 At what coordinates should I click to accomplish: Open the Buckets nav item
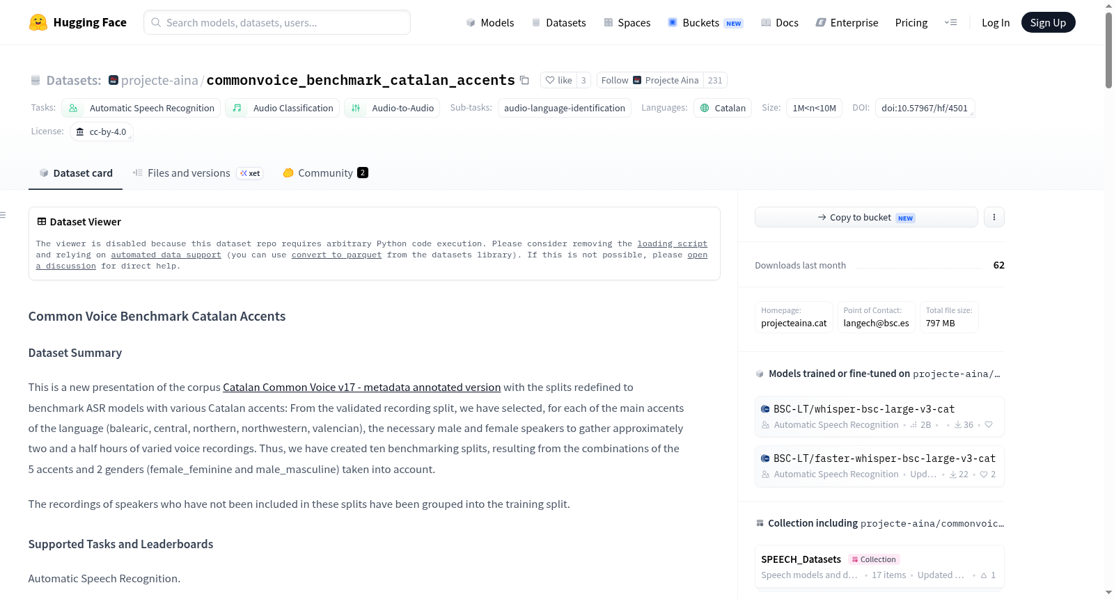[705, 23]
